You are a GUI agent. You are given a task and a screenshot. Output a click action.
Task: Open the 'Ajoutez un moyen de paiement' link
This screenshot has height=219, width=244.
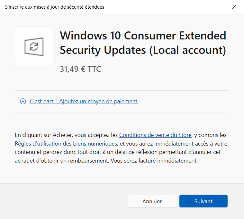click(84, 102)
